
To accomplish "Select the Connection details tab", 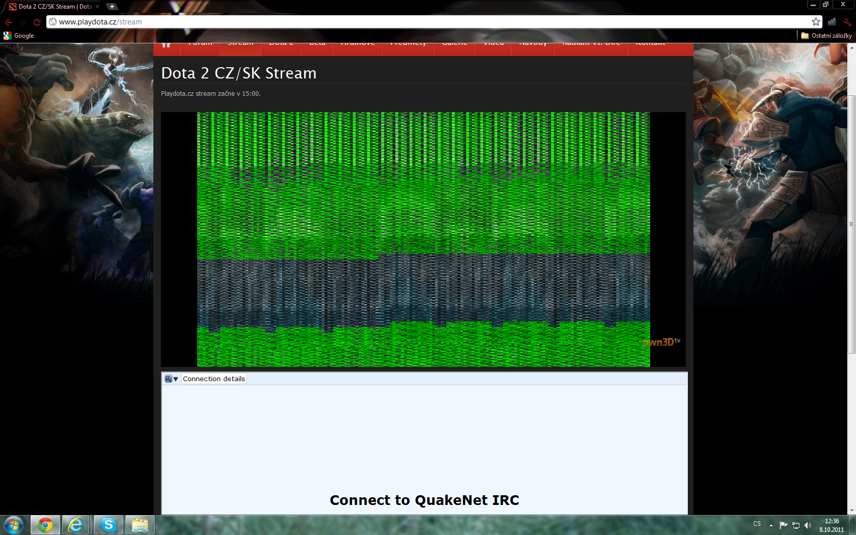I will 214,379.
